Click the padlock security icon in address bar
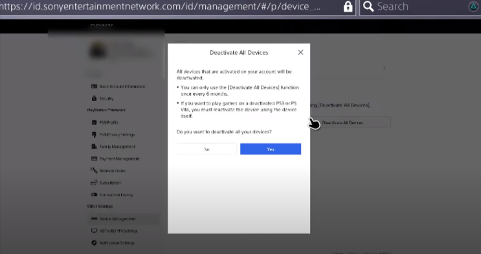The width and height of the screenshot is (481, 254). (348, 6)
